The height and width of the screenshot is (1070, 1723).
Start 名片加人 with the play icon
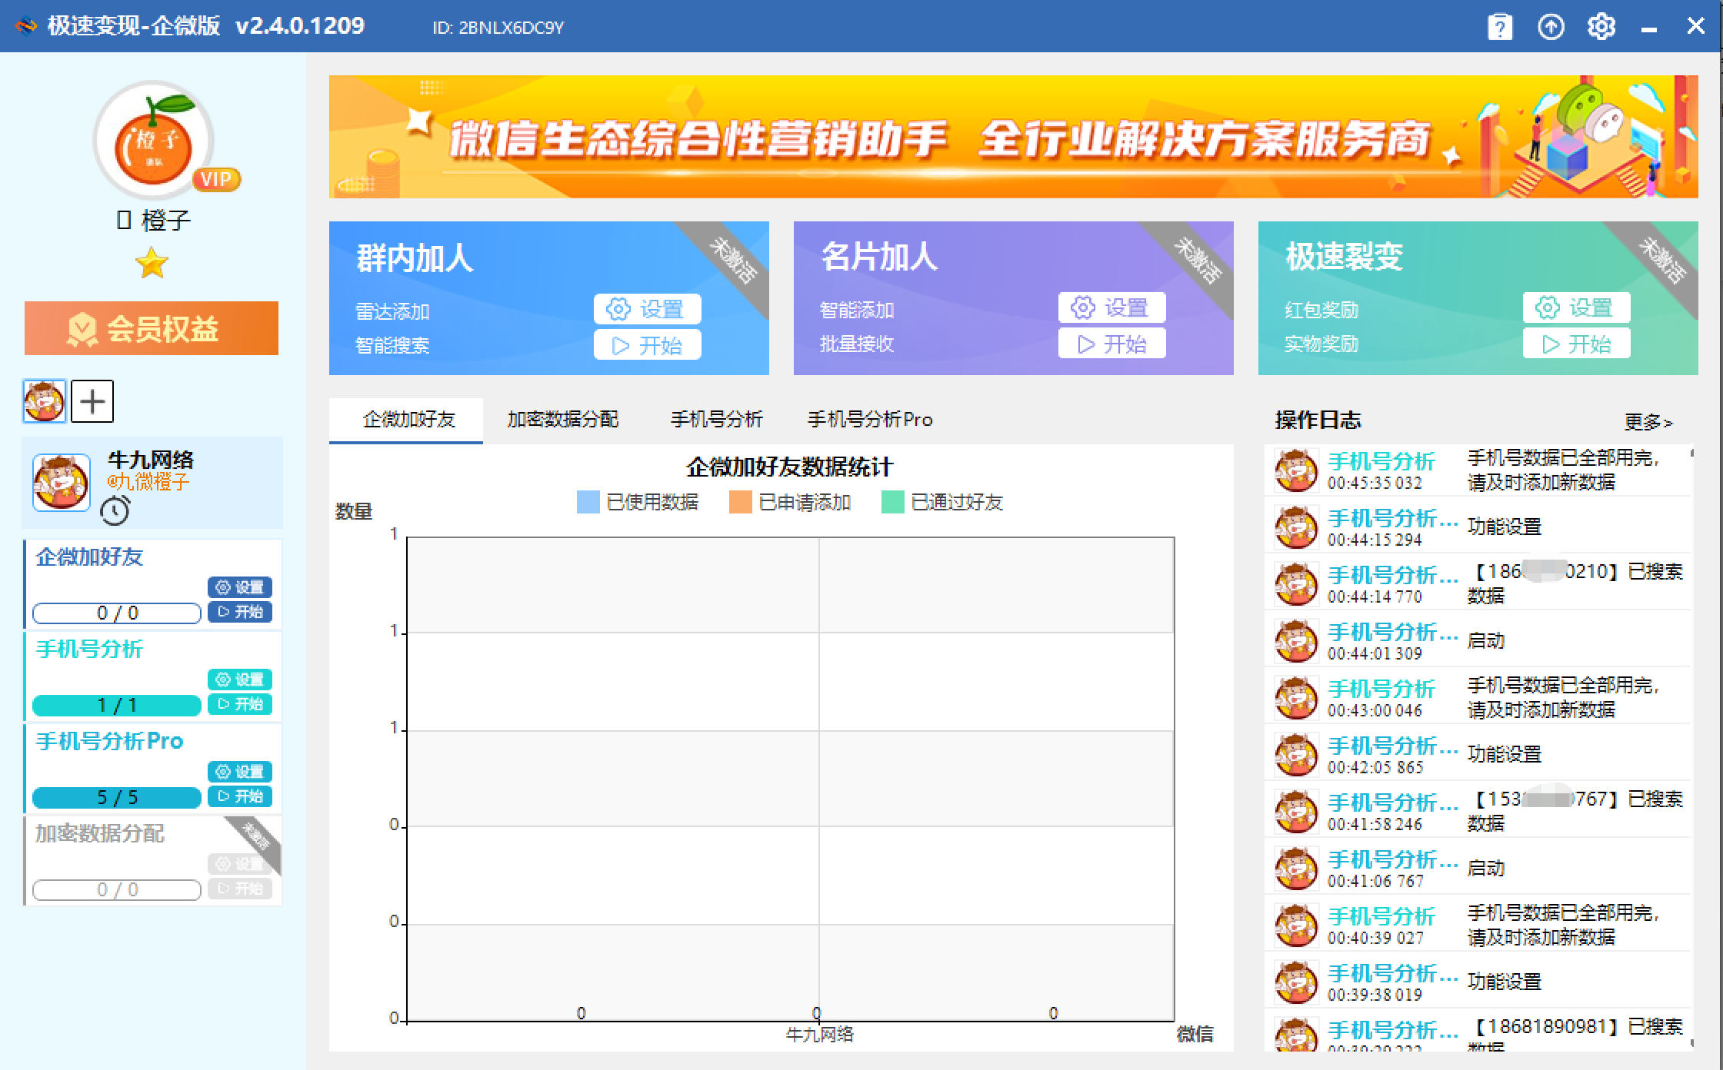click(x=1112, y=344)
